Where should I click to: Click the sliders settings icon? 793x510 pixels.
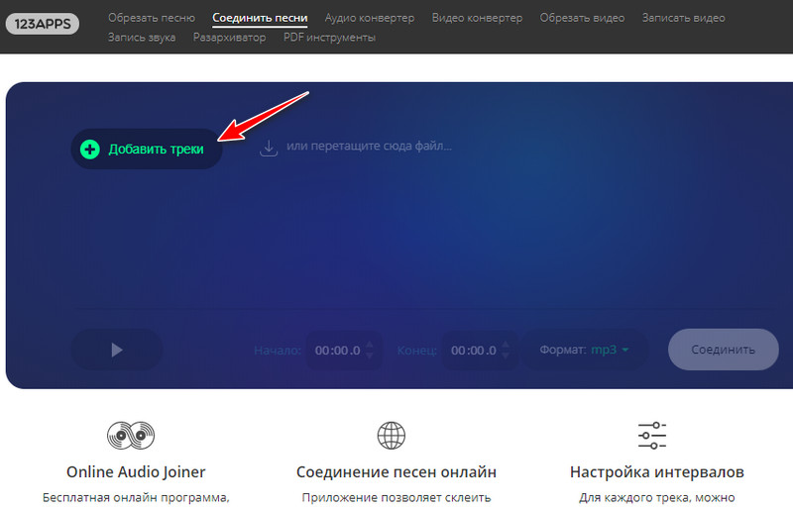(x=652, y=435)
